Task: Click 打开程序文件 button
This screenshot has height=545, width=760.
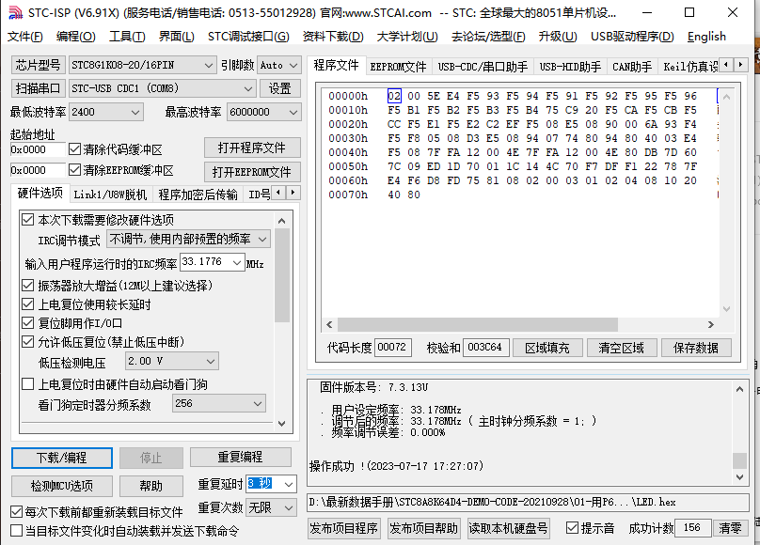Action: click(x=251, y=148)
